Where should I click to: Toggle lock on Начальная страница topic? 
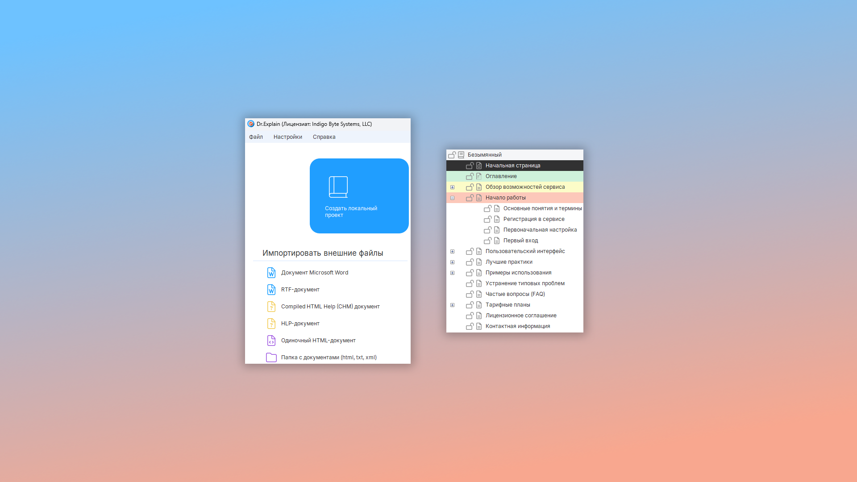coord(470,166)
